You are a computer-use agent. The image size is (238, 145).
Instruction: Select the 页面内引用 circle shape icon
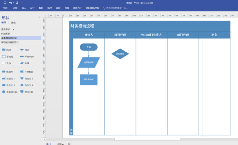(x=4, y=92)
